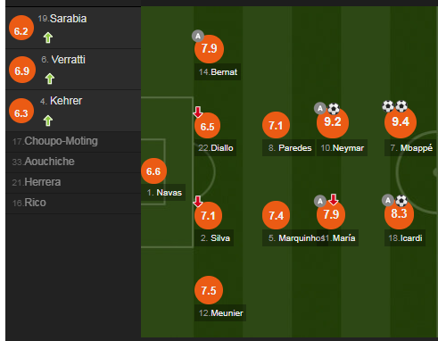
Task: Select Aouchiche in the substitutes list
Action: coord(73,162)
